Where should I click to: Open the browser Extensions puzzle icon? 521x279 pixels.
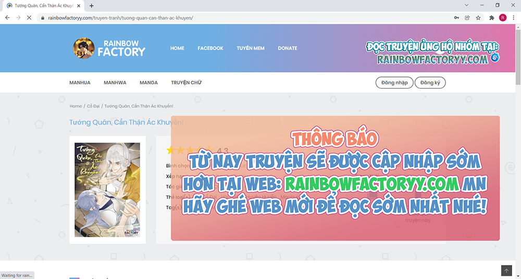492,17
